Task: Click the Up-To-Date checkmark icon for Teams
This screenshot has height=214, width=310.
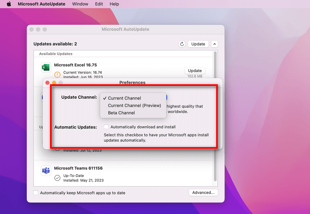Action: pyautogui.click(x=57, y=178)
